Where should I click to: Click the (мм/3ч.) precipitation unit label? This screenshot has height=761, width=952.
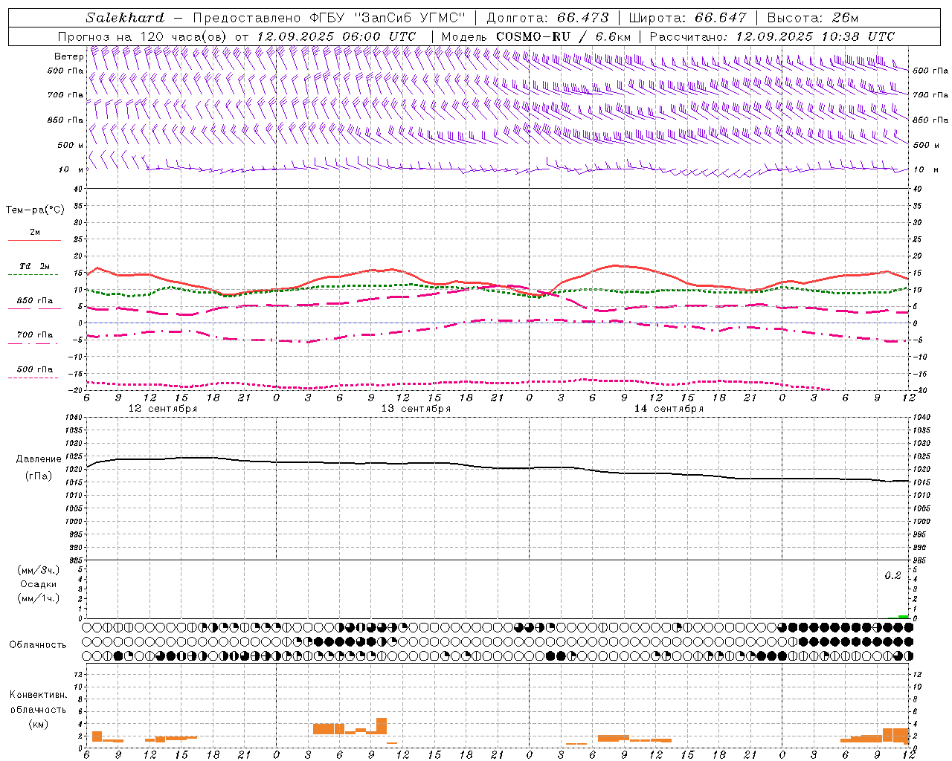[39, 570]
